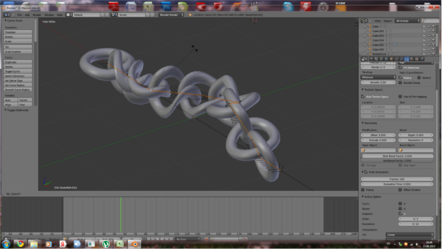Open the Twisting Minimum dropdown
The image size is (442, 249).
[378, 77]
